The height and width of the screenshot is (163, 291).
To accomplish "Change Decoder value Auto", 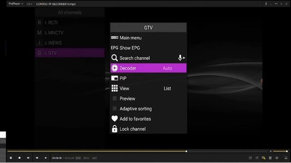I will point(167,68).
